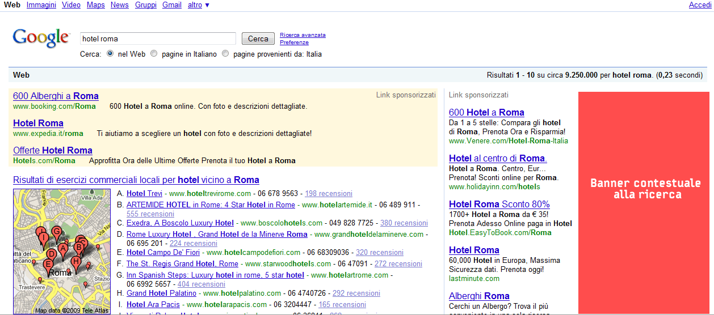Open Grand Hotel Palatino result
The width and height of the screenshot is (714, 315).
(x=161, y=293)
